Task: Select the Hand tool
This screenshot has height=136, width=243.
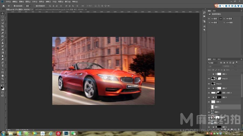Action: click(2, 76)
